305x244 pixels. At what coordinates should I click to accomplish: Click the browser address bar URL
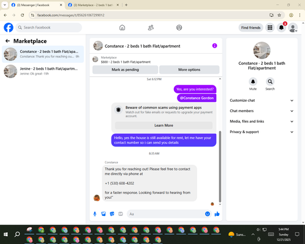point(71,15)
